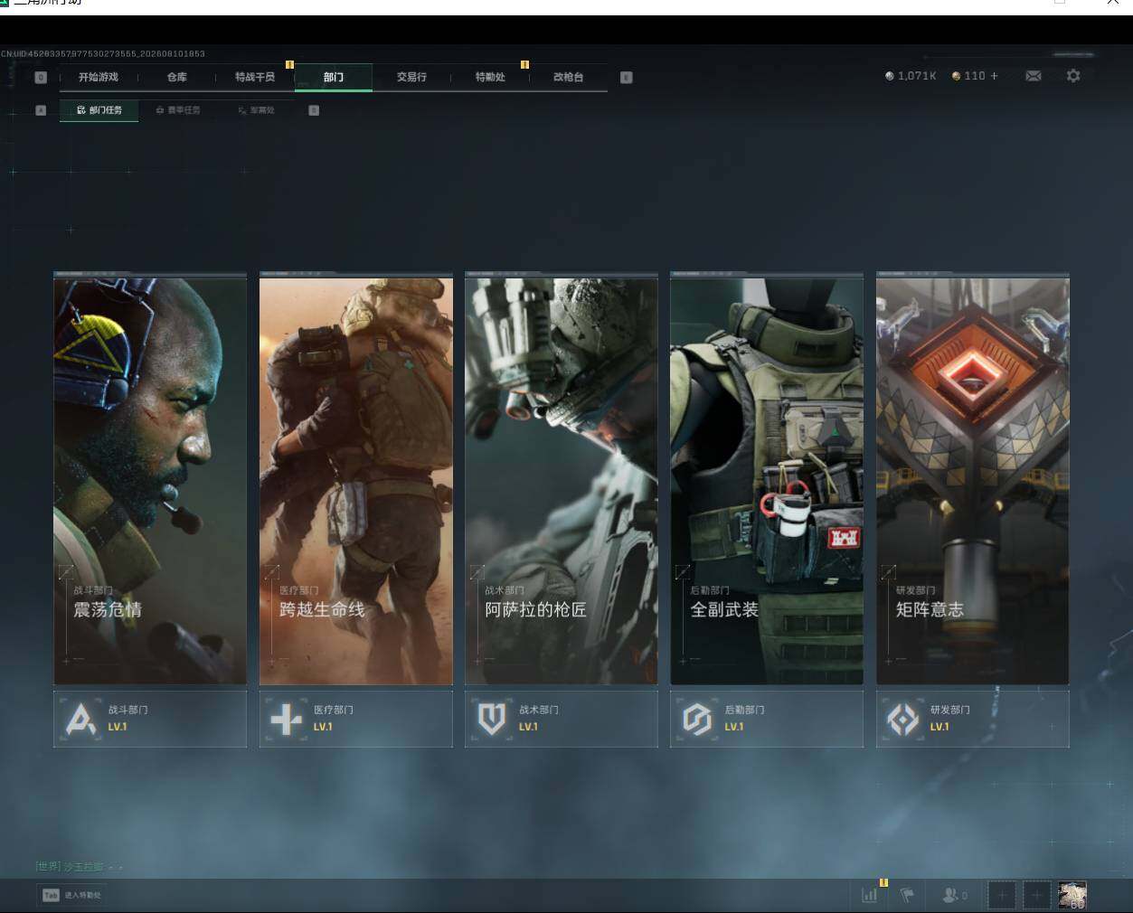
Task: Open the third sub-tab beside 赛季任务
Action: [x=256, y=110]
